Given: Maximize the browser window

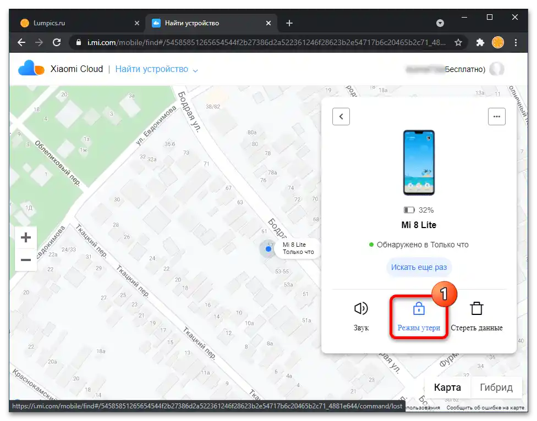Looking at the screenshot, I should 490,17.
